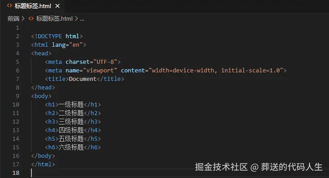Place cursor on DOCTYPE html line

[x=57, y=36]
